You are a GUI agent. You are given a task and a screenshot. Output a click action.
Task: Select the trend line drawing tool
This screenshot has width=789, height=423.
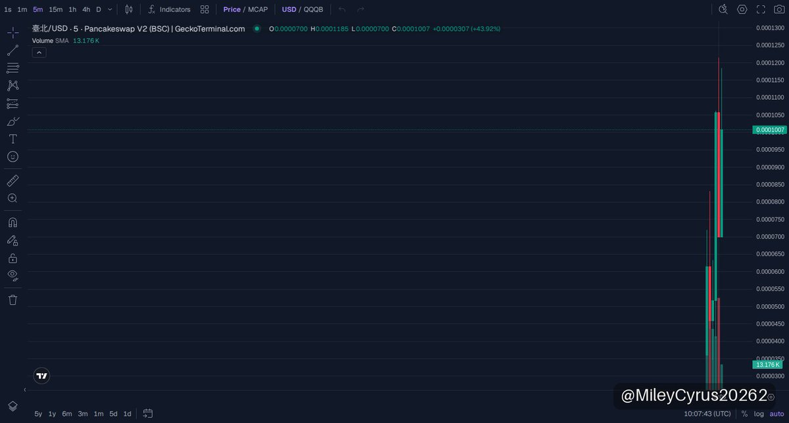(12, 50)
